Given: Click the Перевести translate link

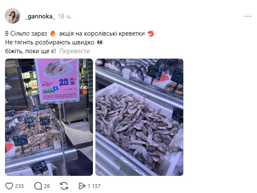Looking at the screenshot, I should [75, 51].
